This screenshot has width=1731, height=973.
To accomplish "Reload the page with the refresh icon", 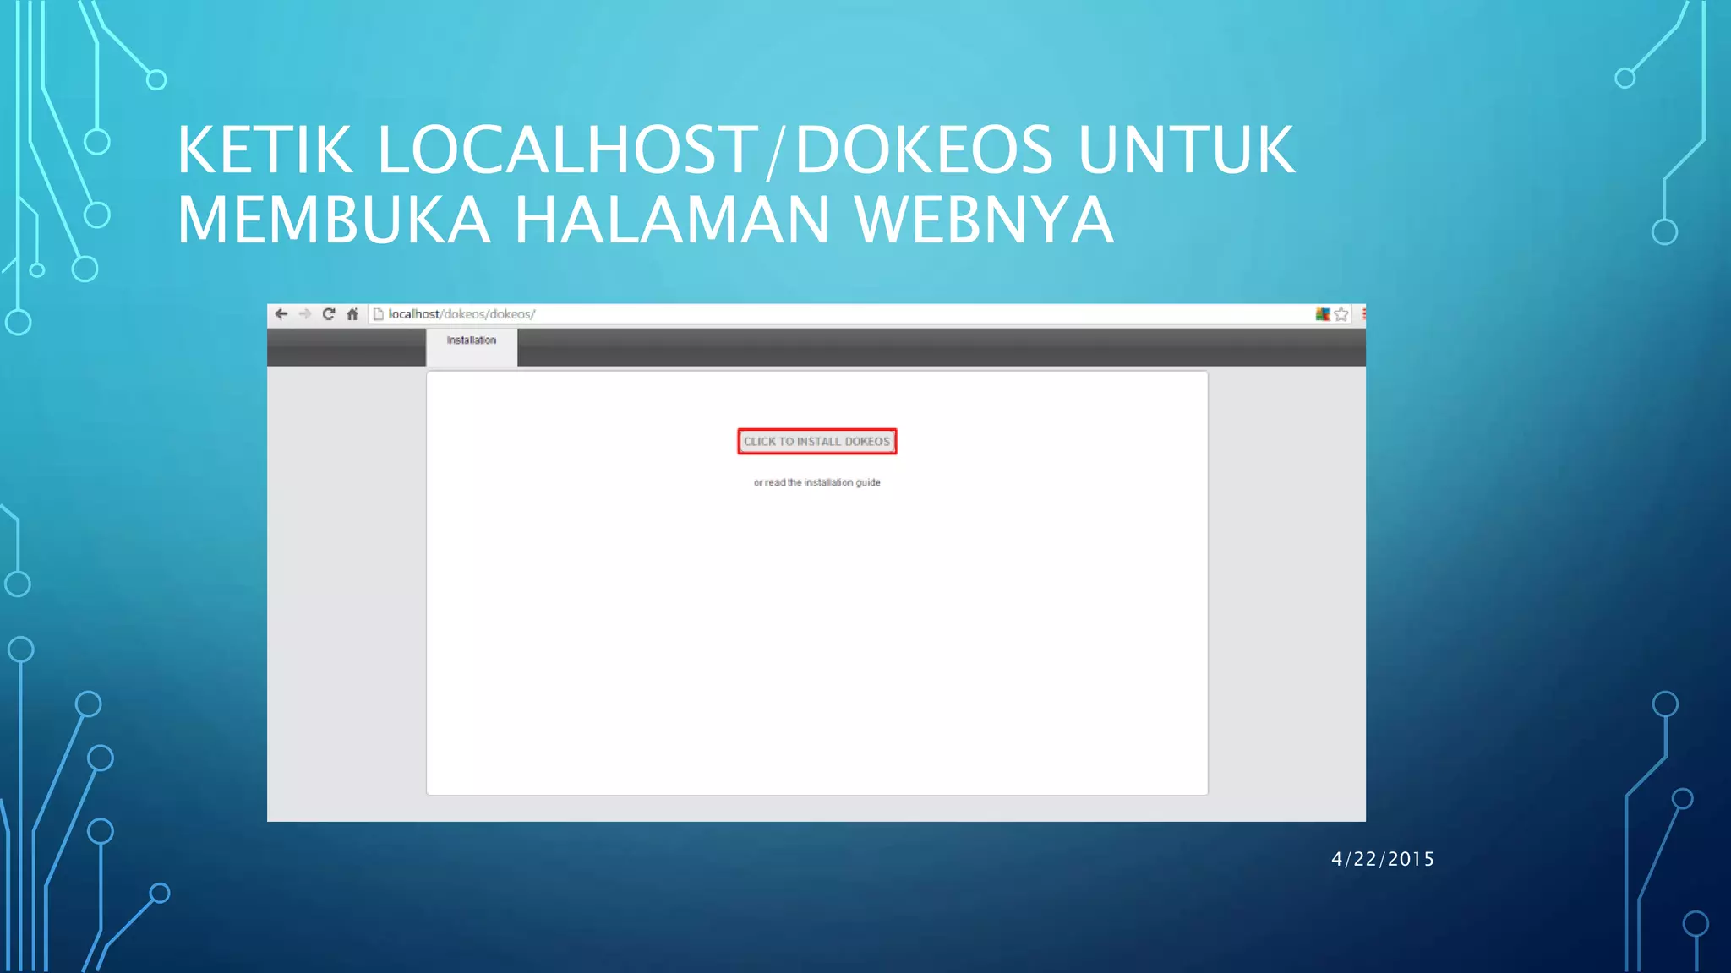I will pyautogui.click(x=329, y=314).
